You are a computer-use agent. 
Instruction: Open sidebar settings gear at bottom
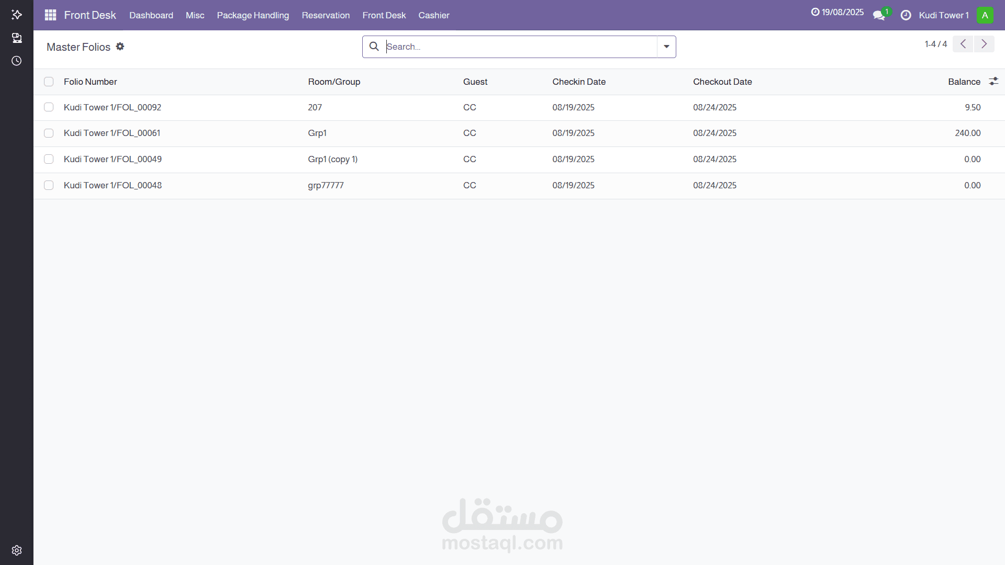point(17,550)
